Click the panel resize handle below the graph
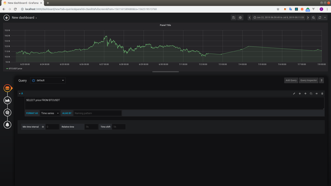 tap(165, 72)
